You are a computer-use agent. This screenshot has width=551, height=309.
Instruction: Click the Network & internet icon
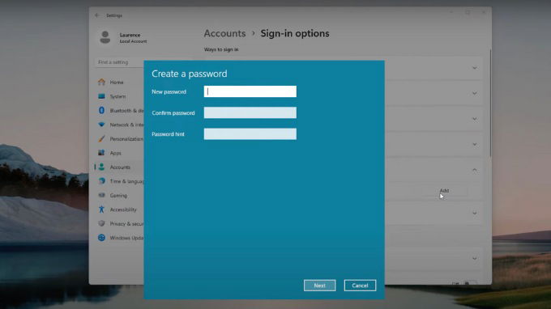pyautogui.click(x=101, y=125)
